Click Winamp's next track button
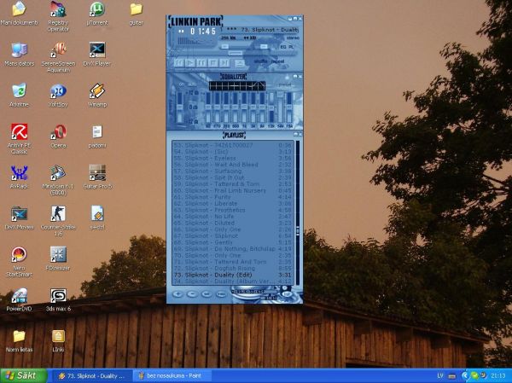 [224, 62]
